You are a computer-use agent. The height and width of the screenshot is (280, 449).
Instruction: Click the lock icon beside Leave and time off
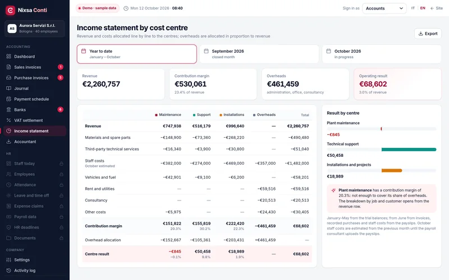pos(61,195)
